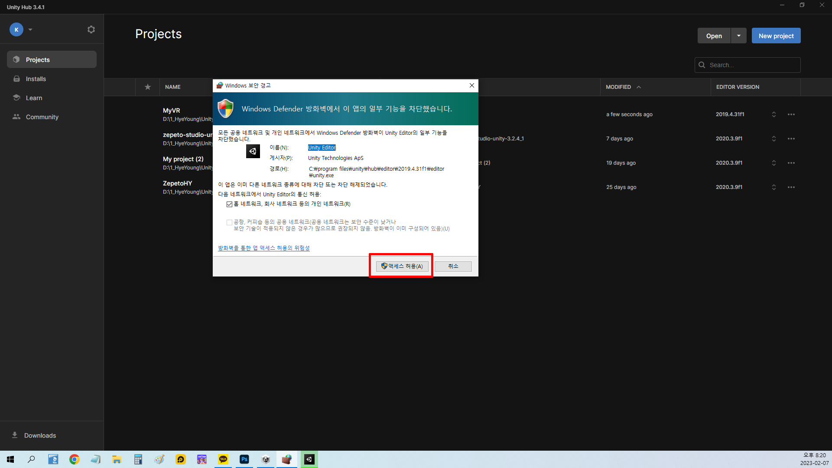Select Projects in the sidebar
The image size is (832, 468).
click(x=52, y=59)
